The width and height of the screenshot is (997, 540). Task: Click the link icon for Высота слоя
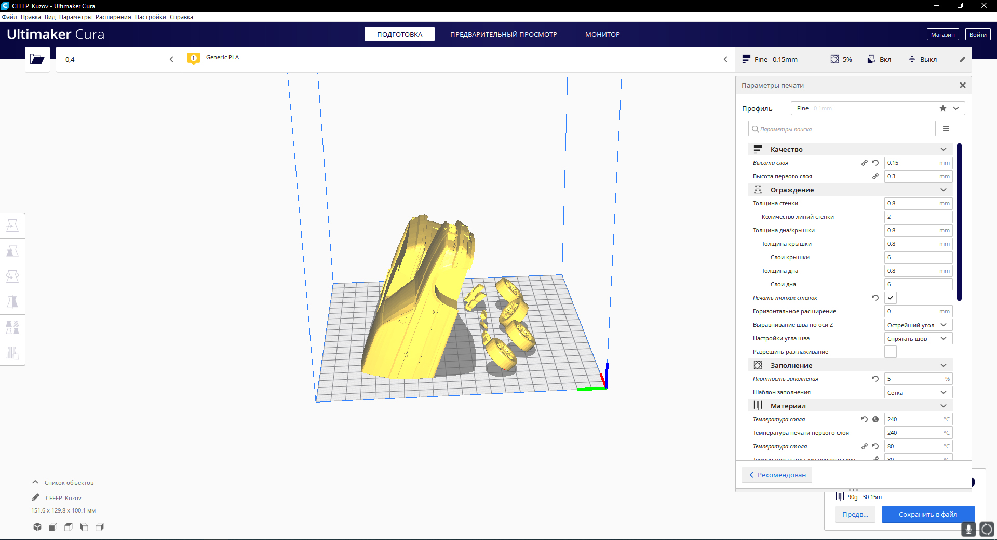click(x=865, y=163)
